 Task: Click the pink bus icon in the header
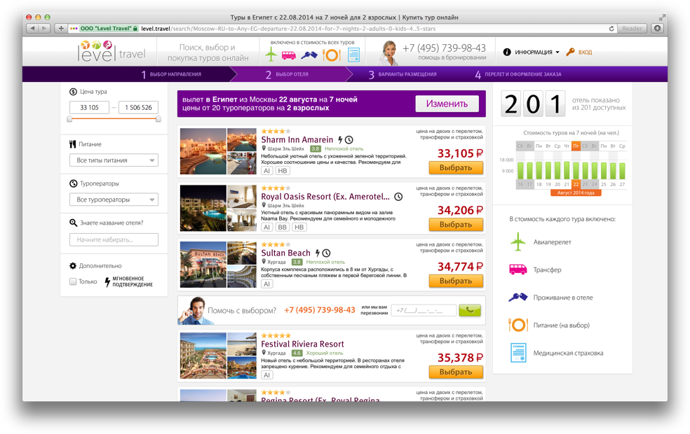(x=289, y=55)
